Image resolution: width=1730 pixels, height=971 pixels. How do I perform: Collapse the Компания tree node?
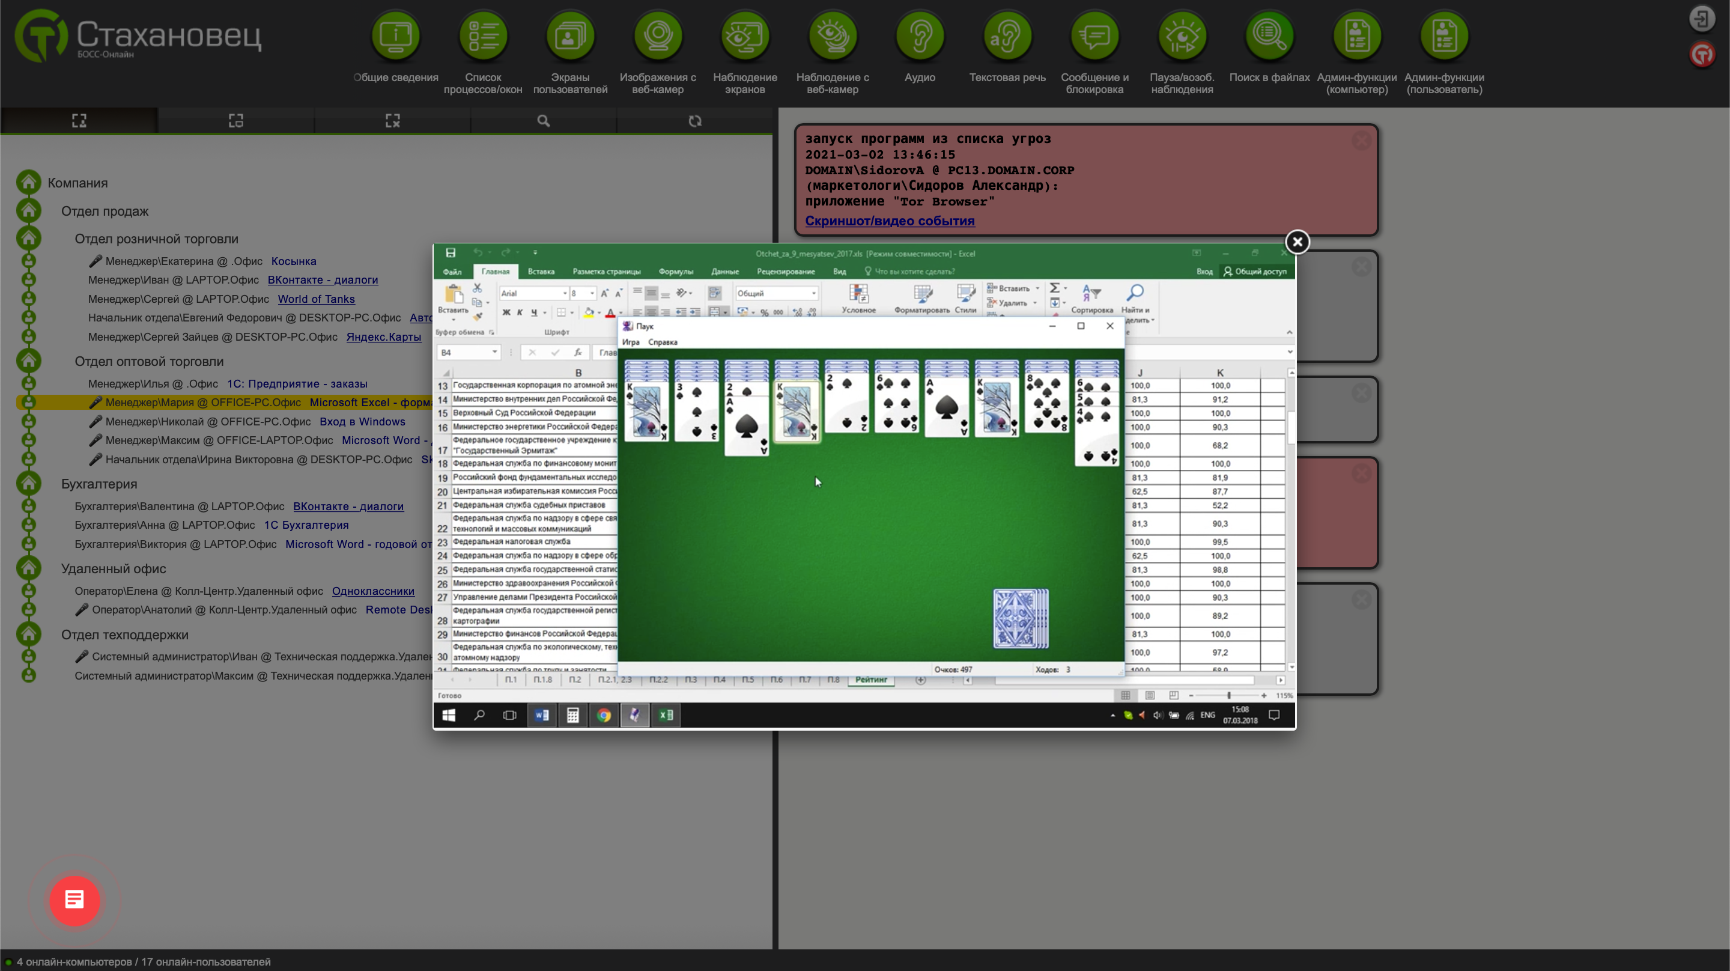click(x=28, y=182)
